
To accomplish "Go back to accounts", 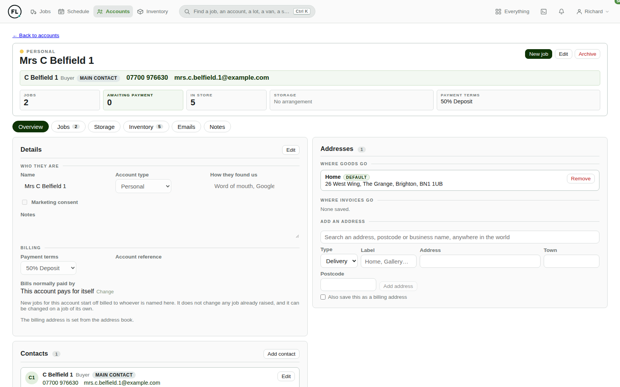I will 36,35.
